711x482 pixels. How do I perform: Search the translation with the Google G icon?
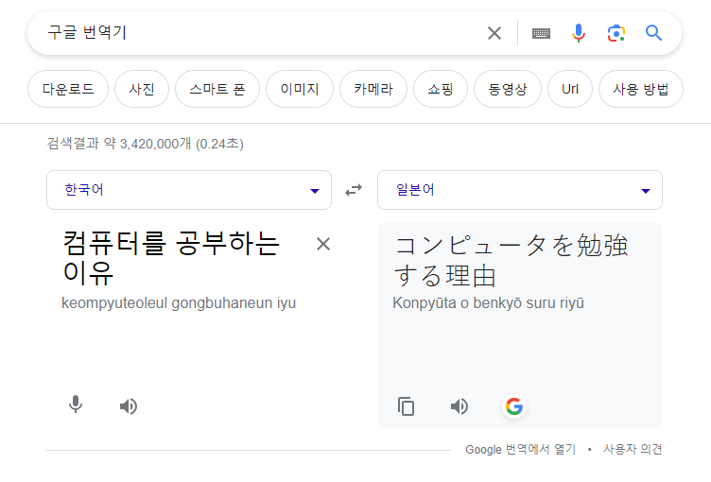[x=514, y=406]
